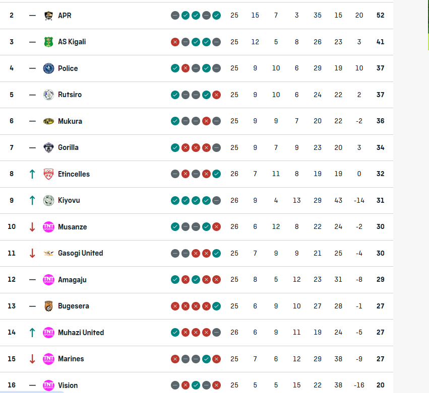
Task: Select the Vision team name
Action: pyautogui.click(x=68, y=385)
